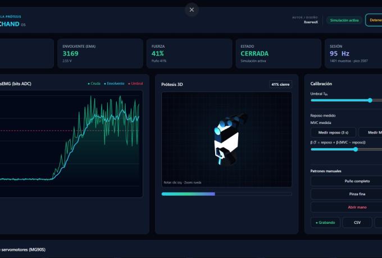
Task: Click the red Abrir mano button
Action: (357, 207)
